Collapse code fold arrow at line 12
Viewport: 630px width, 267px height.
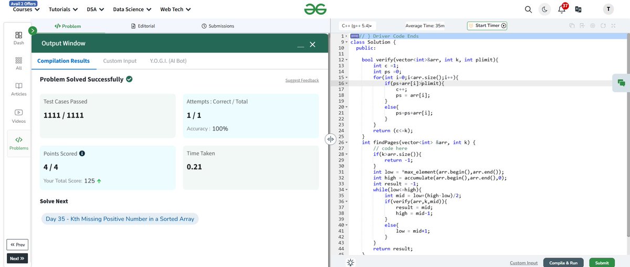[x=348, y=60]
